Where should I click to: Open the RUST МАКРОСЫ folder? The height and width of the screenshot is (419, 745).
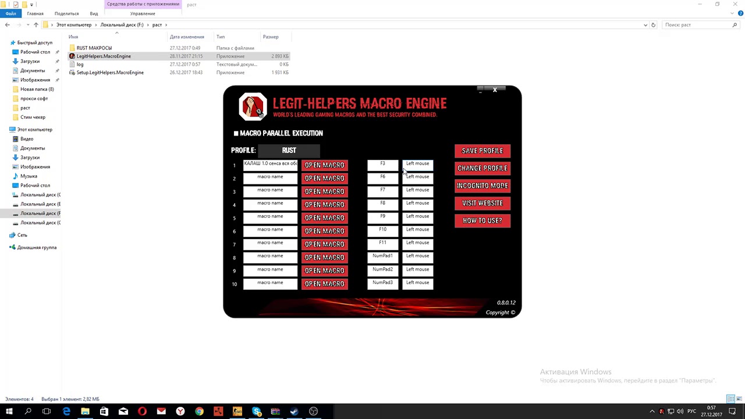click(x=94, y=48)
